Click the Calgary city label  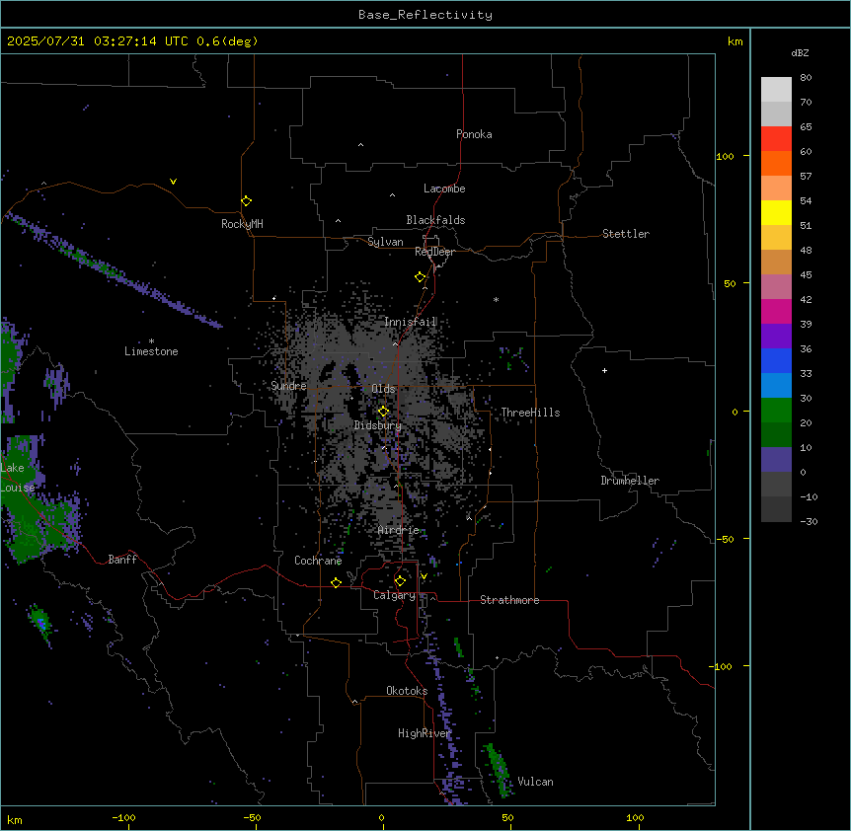pyautogui.click(x=395, y=595)
